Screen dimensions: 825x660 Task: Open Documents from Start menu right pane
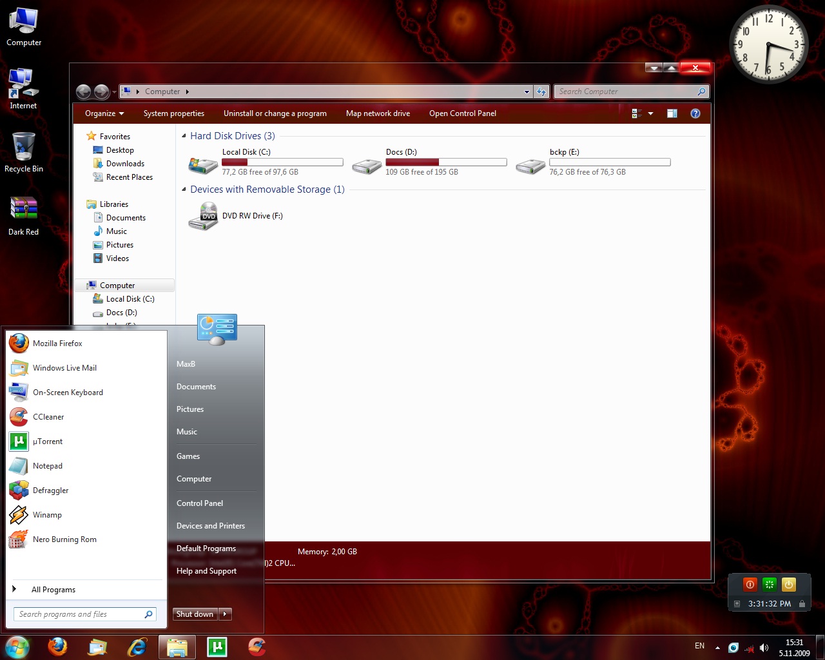coord(196,387)
